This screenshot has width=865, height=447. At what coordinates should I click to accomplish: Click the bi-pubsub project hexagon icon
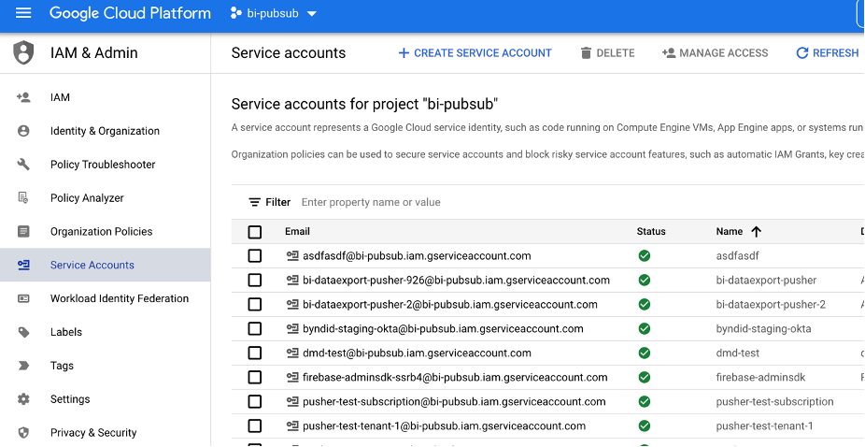(x=236, y=13)
